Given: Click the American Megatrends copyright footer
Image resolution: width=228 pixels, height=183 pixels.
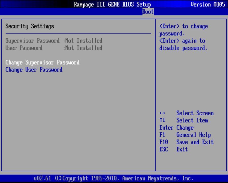Looking at the screenshot, I should click(114, 178).
